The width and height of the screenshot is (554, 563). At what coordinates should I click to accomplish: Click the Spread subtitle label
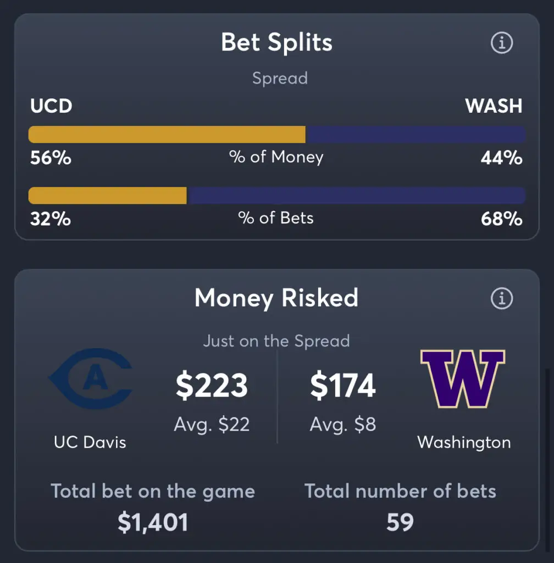[x=280, y=78]
